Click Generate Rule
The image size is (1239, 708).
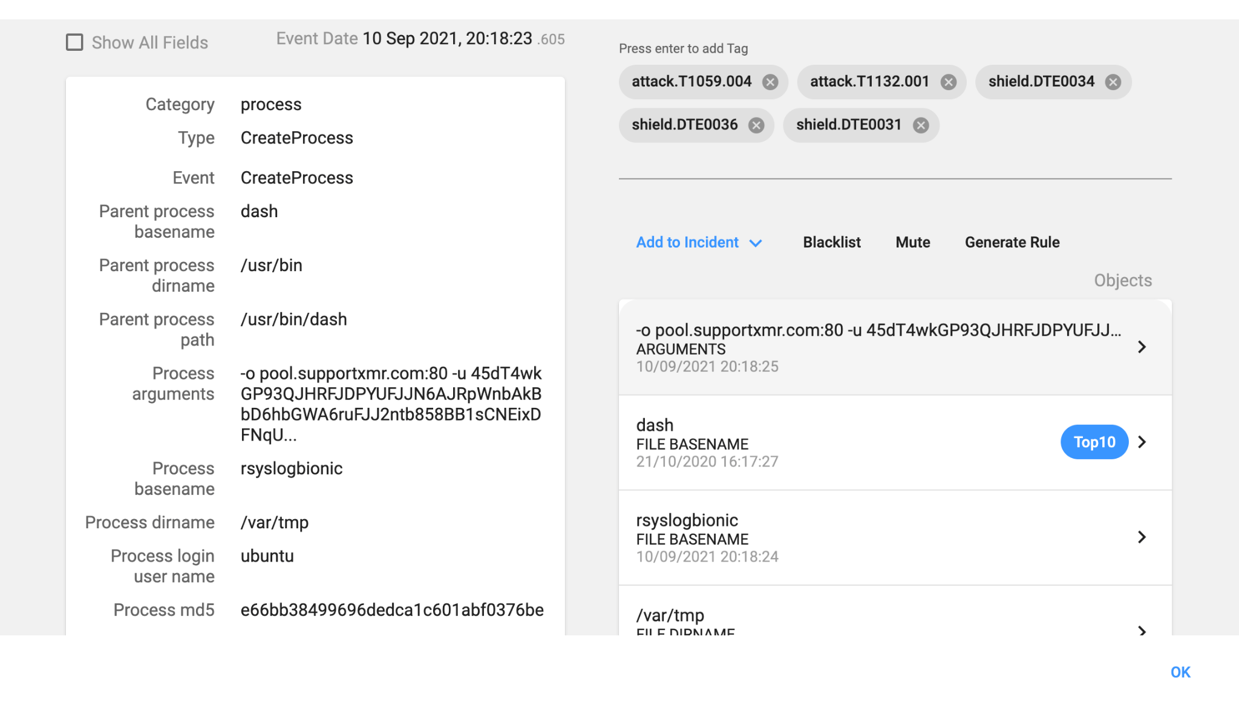pos(1012,242)
